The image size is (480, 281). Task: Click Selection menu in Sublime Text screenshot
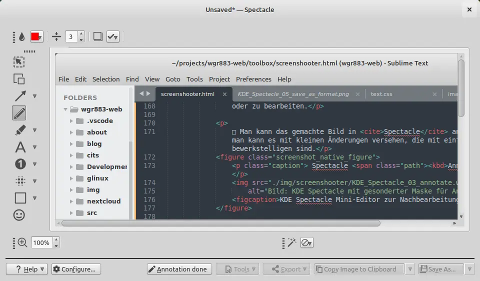click(106, 79)
